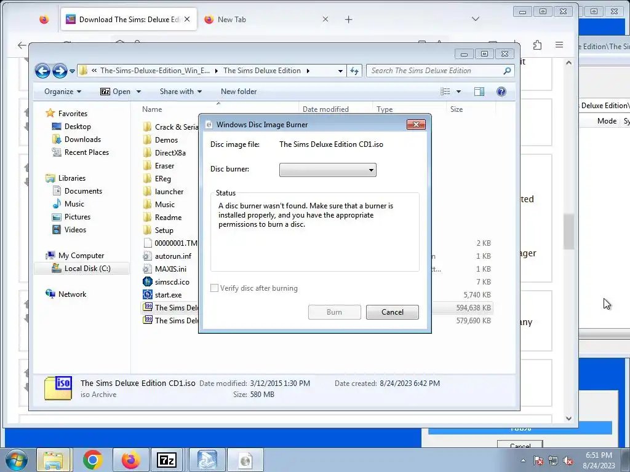630x472 pixels.
Task: Select the EReg folder
Action: click(x=162, y=179)
